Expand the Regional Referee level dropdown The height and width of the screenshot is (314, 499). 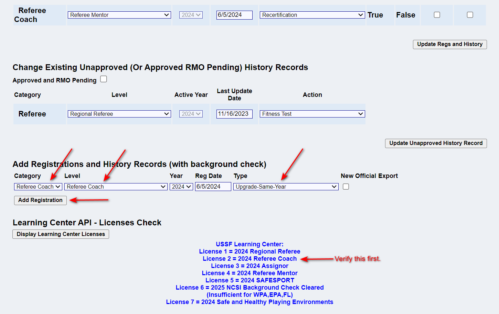coord(119,114)
